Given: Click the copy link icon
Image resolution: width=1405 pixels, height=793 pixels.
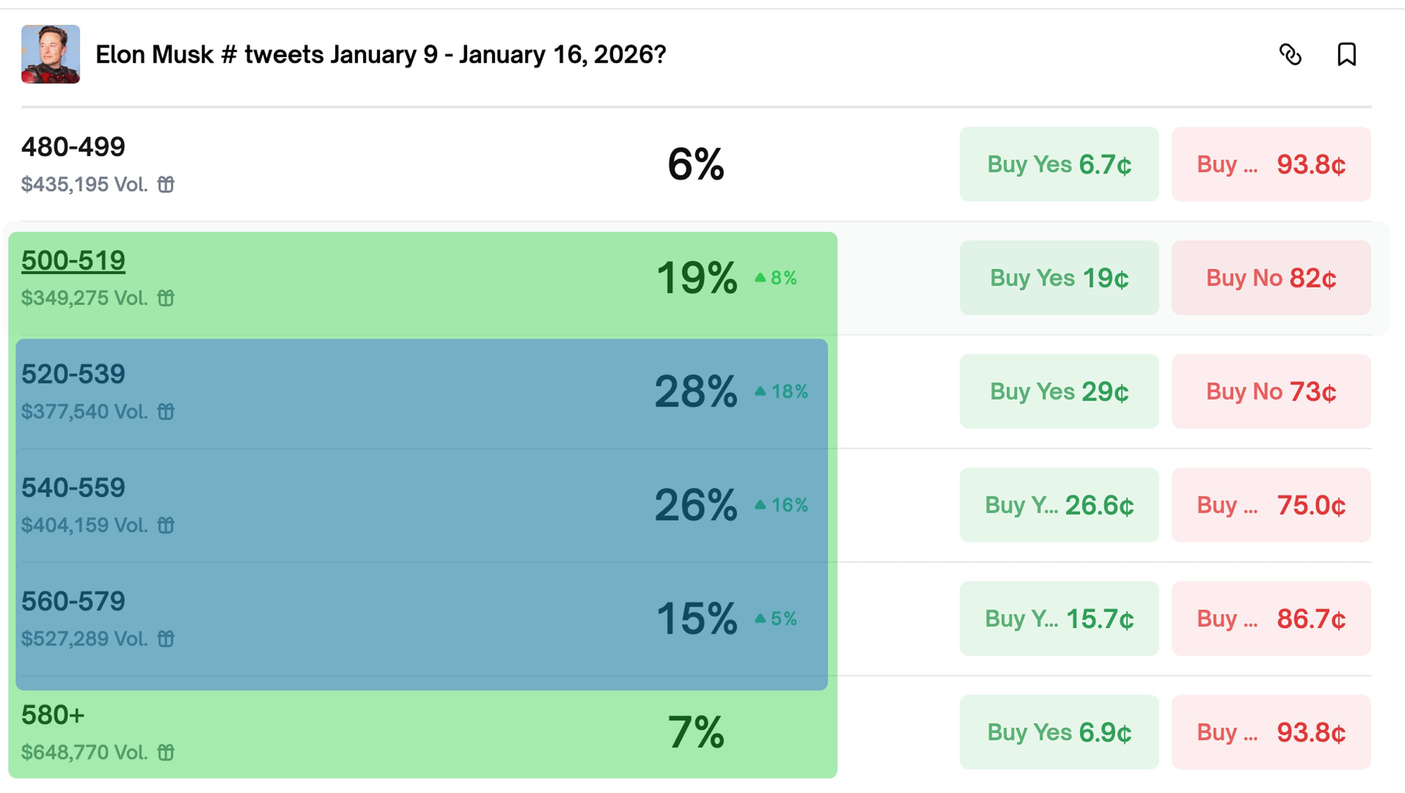Looking at the screenshot, I should click(x=1290, y=55).
